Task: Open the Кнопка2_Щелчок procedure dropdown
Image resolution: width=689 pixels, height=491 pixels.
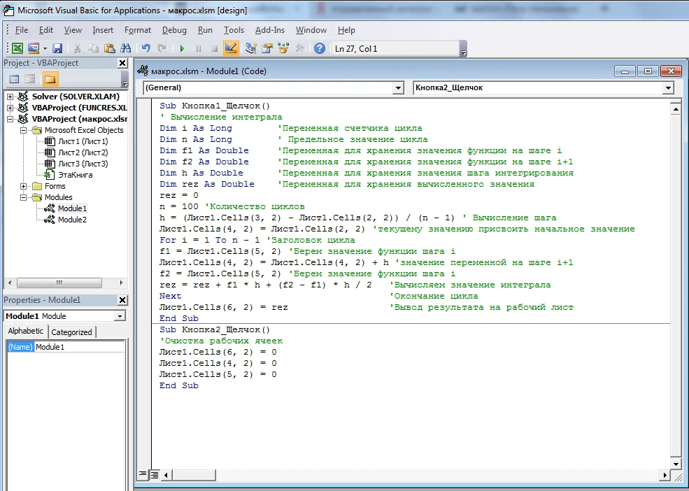Action: pos(668,88)
